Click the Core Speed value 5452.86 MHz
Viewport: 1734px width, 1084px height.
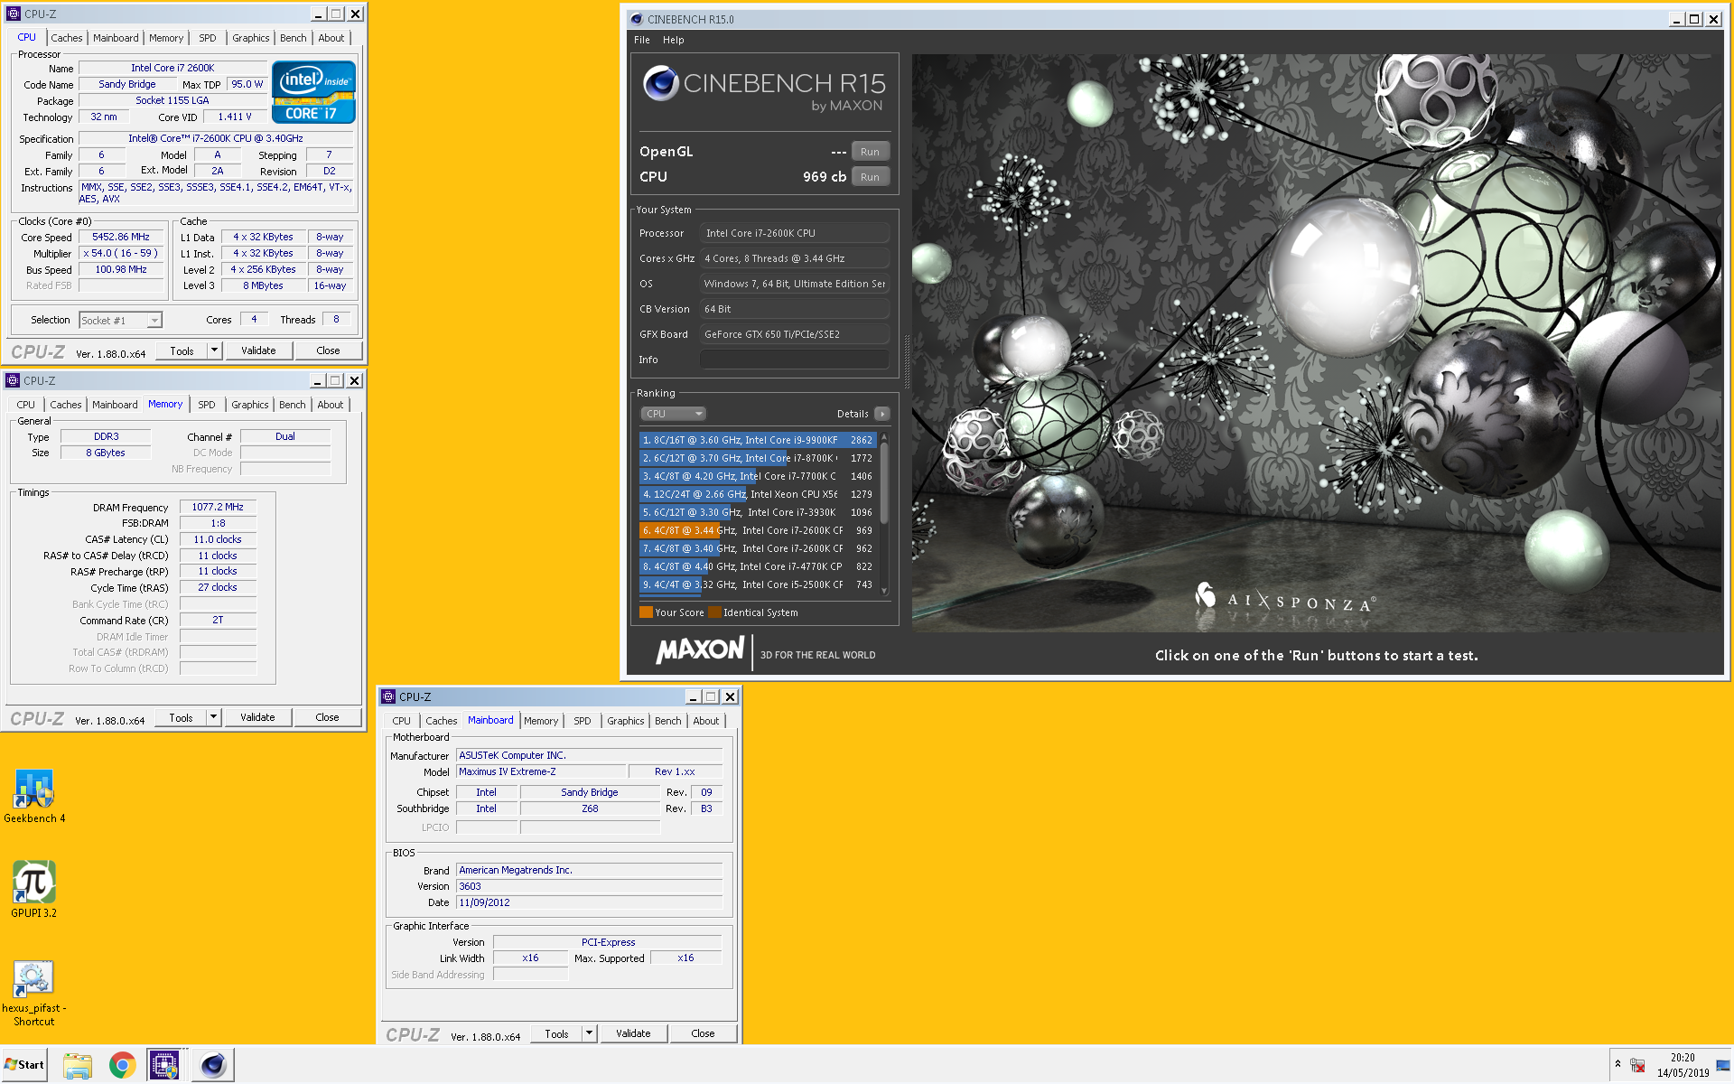tap(121, 237)
